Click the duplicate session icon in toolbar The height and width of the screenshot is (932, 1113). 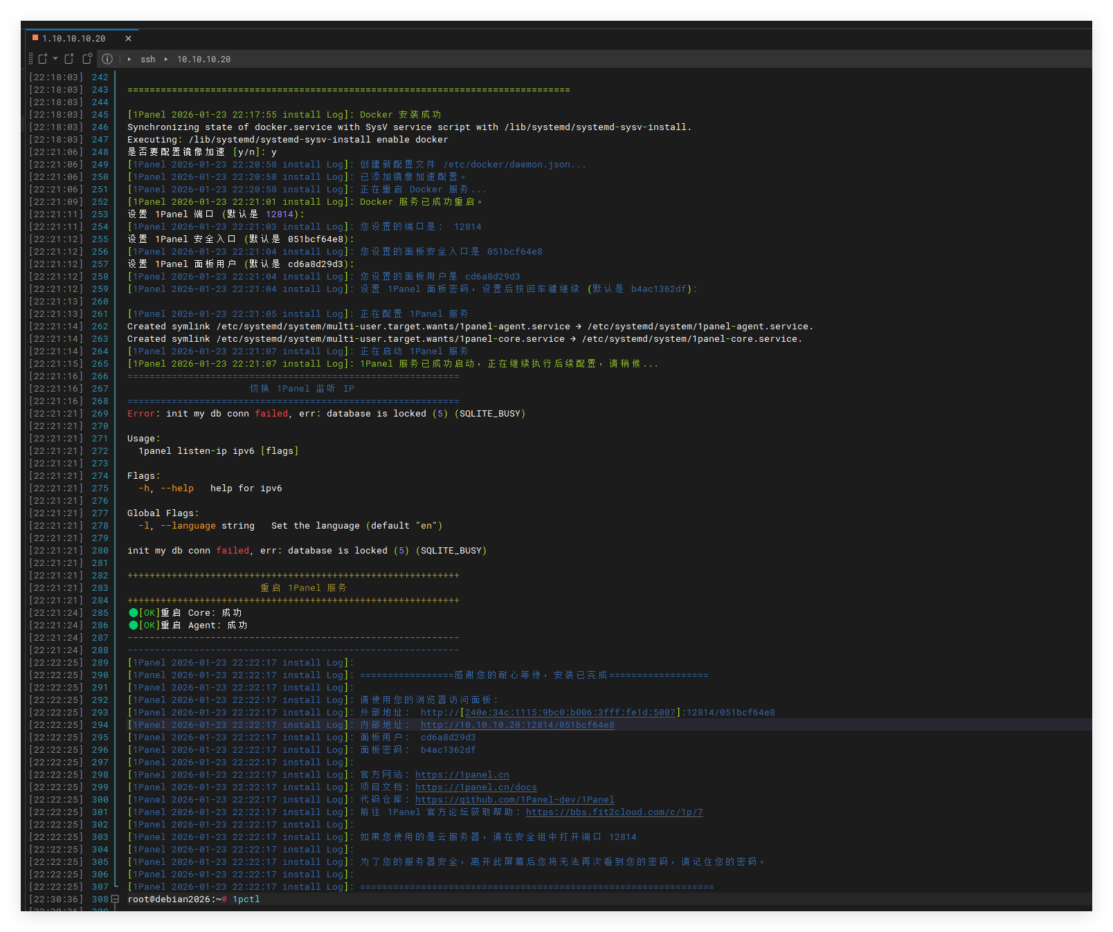87,59
